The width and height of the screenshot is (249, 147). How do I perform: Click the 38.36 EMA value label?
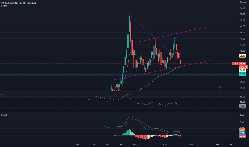point(242,56)
